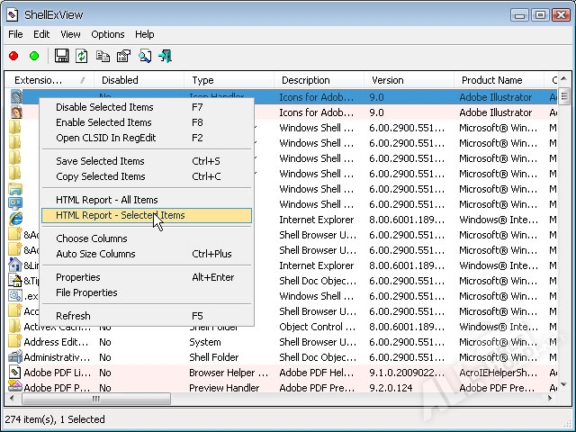Click the Save floppy disk toolbar icon
The width and height of the screenshot is (576, 432).
[x=62, y=56]
